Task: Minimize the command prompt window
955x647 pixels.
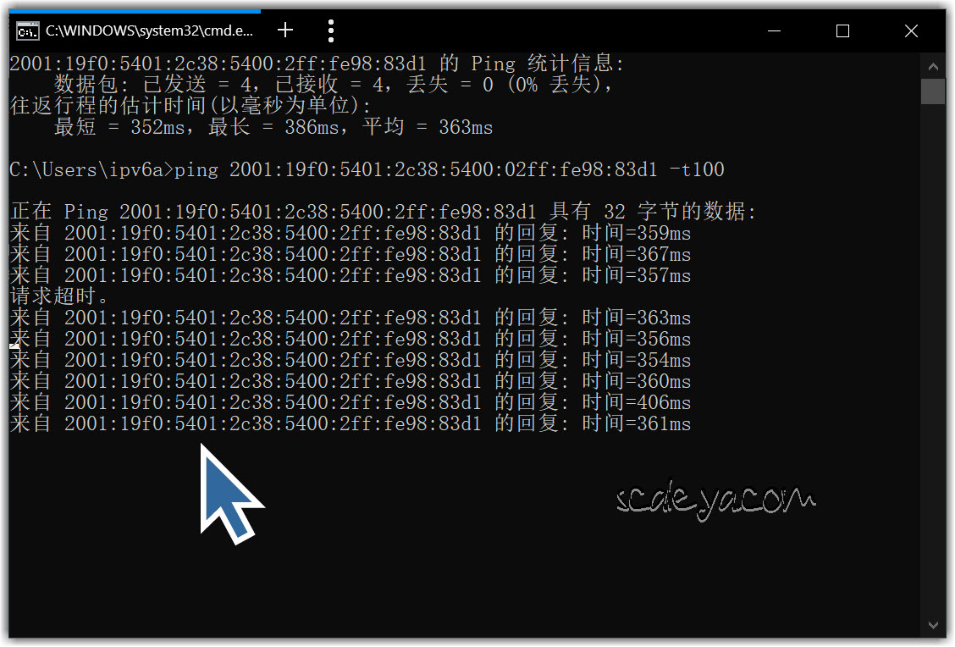Action: coord(775,31)
